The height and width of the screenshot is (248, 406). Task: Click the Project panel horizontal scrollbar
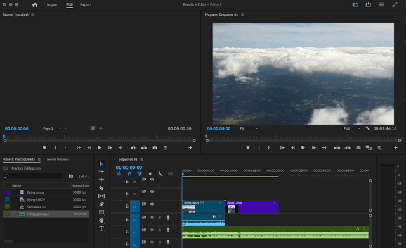point(8,241)
